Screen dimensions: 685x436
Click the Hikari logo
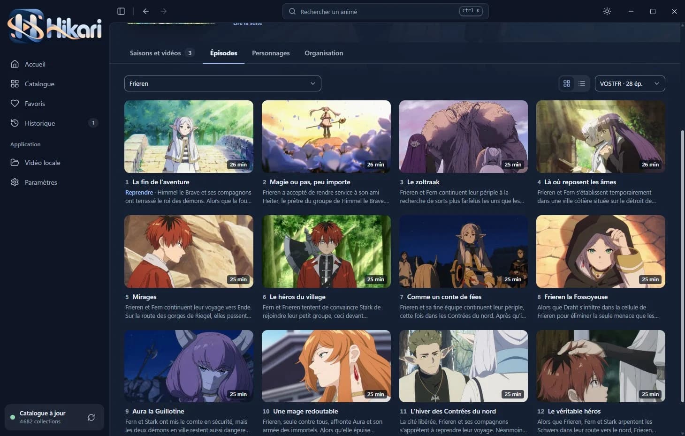(x=54, y=26)
